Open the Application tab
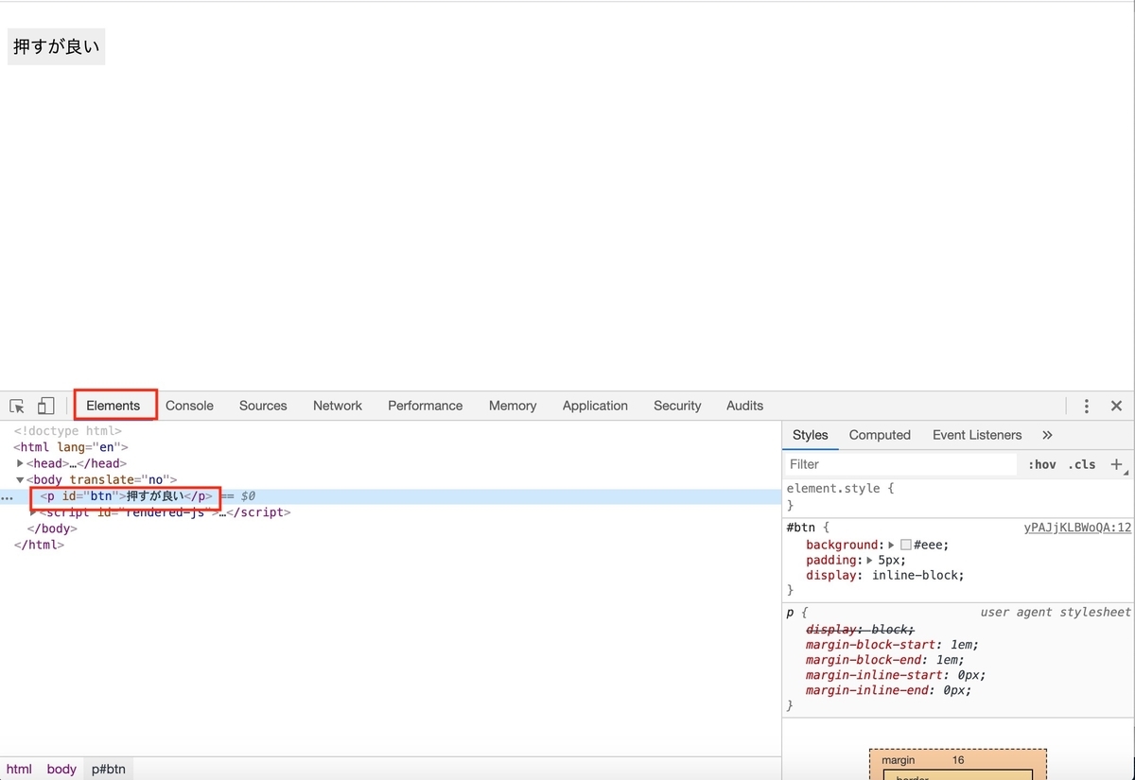Image resolution: width=1135 pixels, height=780 pixels. coord(595,406)
